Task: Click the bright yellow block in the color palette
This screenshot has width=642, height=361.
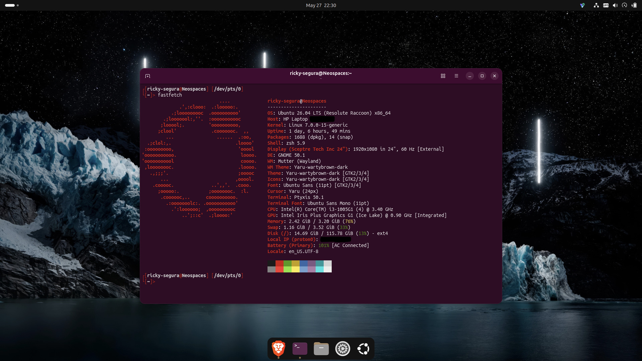Action: (296, 269)
